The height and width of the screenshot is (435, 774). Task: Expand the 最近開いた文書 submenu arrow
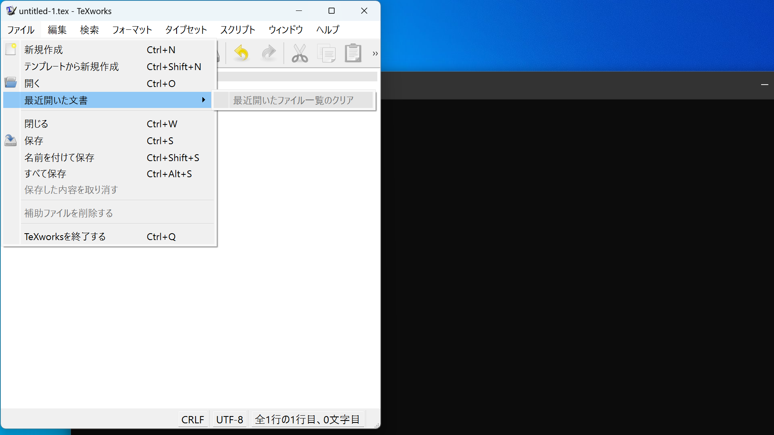[x=204, y=100]
